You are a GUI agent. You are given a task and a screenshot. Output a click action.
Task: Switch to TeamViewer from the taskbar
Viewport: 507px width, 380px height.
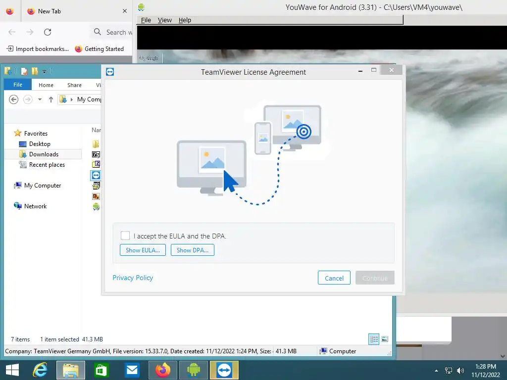click(x=224, y=370)
